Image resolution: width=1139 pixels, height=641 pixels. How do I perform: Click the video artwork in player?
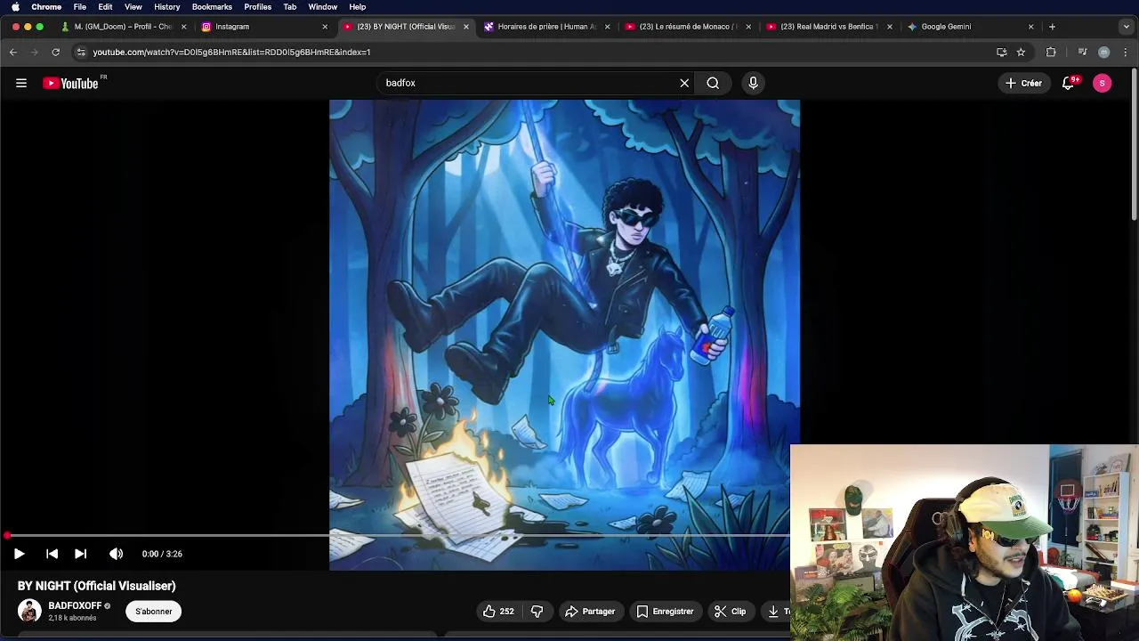[x=564, y=335]
